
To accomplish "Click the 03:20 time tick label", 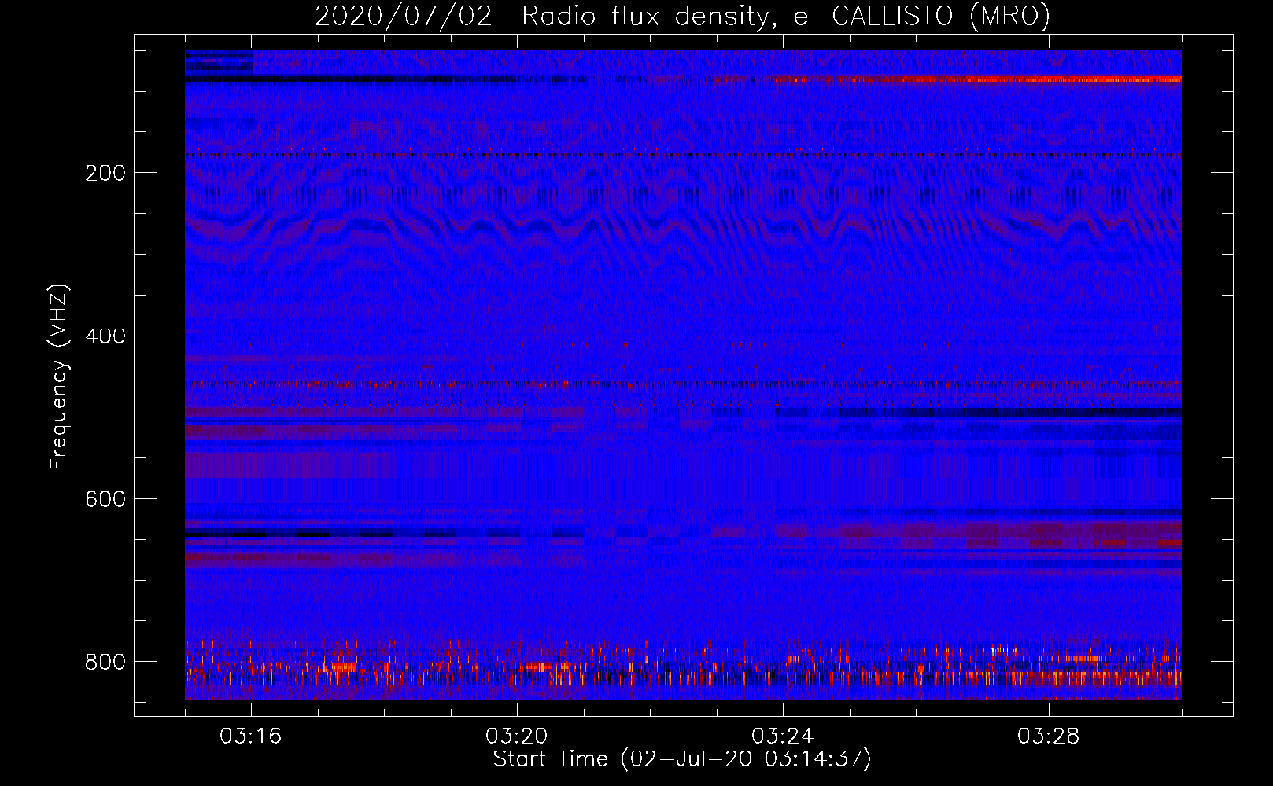I will click(x=517, y=736).
